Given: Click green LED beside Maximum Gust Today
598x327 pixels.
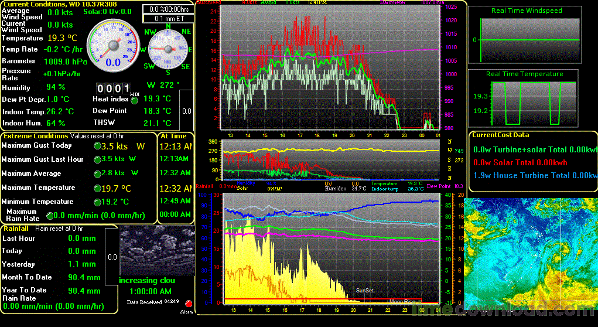Looking at the screenshot, I should click(97, 146).
